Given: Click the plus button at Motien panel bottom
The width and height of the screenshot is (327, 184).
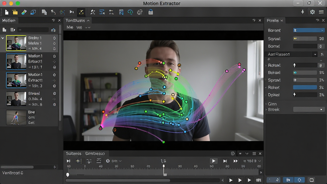Looking at the screenshot, I should tap(55, 167).
